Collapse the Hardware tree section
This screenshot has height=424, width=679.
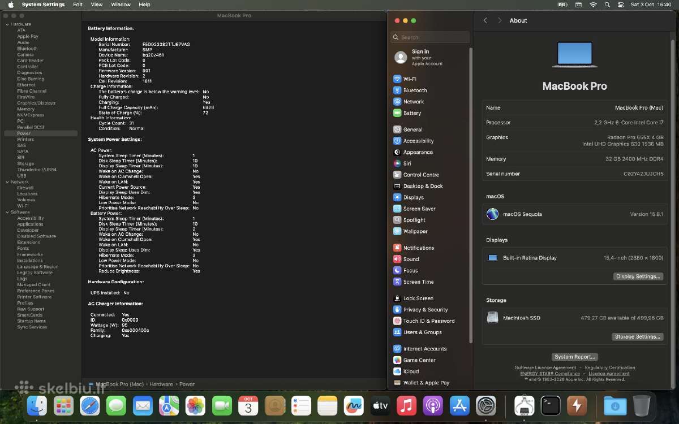point(7,24)
